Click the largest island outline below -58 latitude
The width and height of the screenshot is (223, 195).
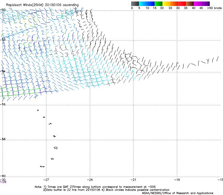pos(56,148)
